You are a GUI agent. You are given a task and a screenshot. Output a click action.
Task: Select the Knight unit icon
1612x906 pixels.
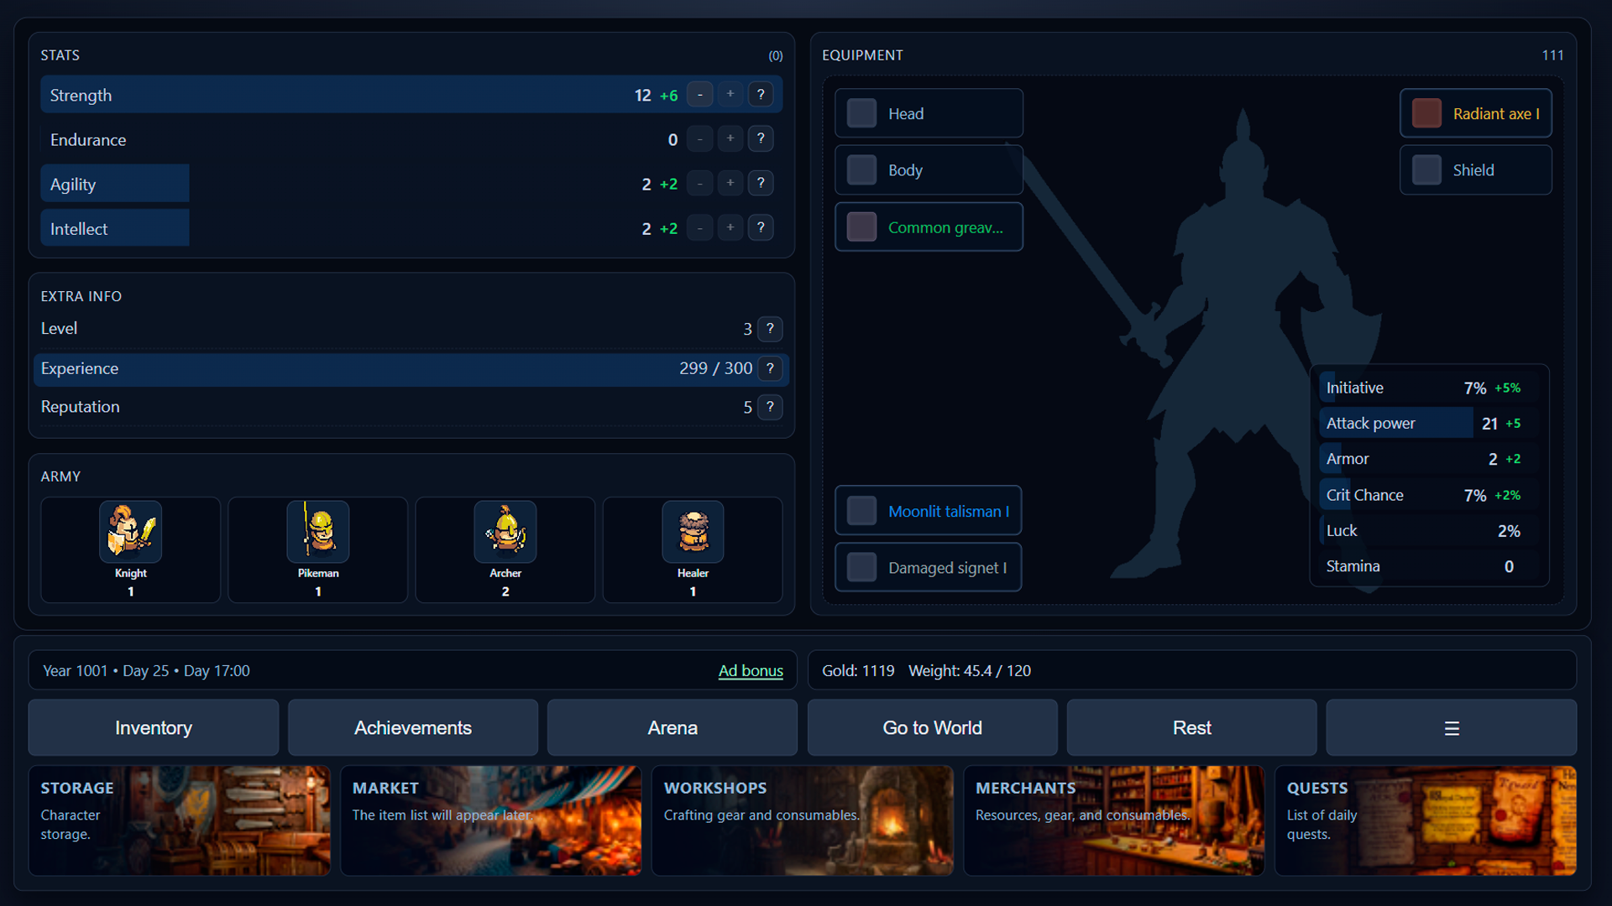click(x=130, y=532)
